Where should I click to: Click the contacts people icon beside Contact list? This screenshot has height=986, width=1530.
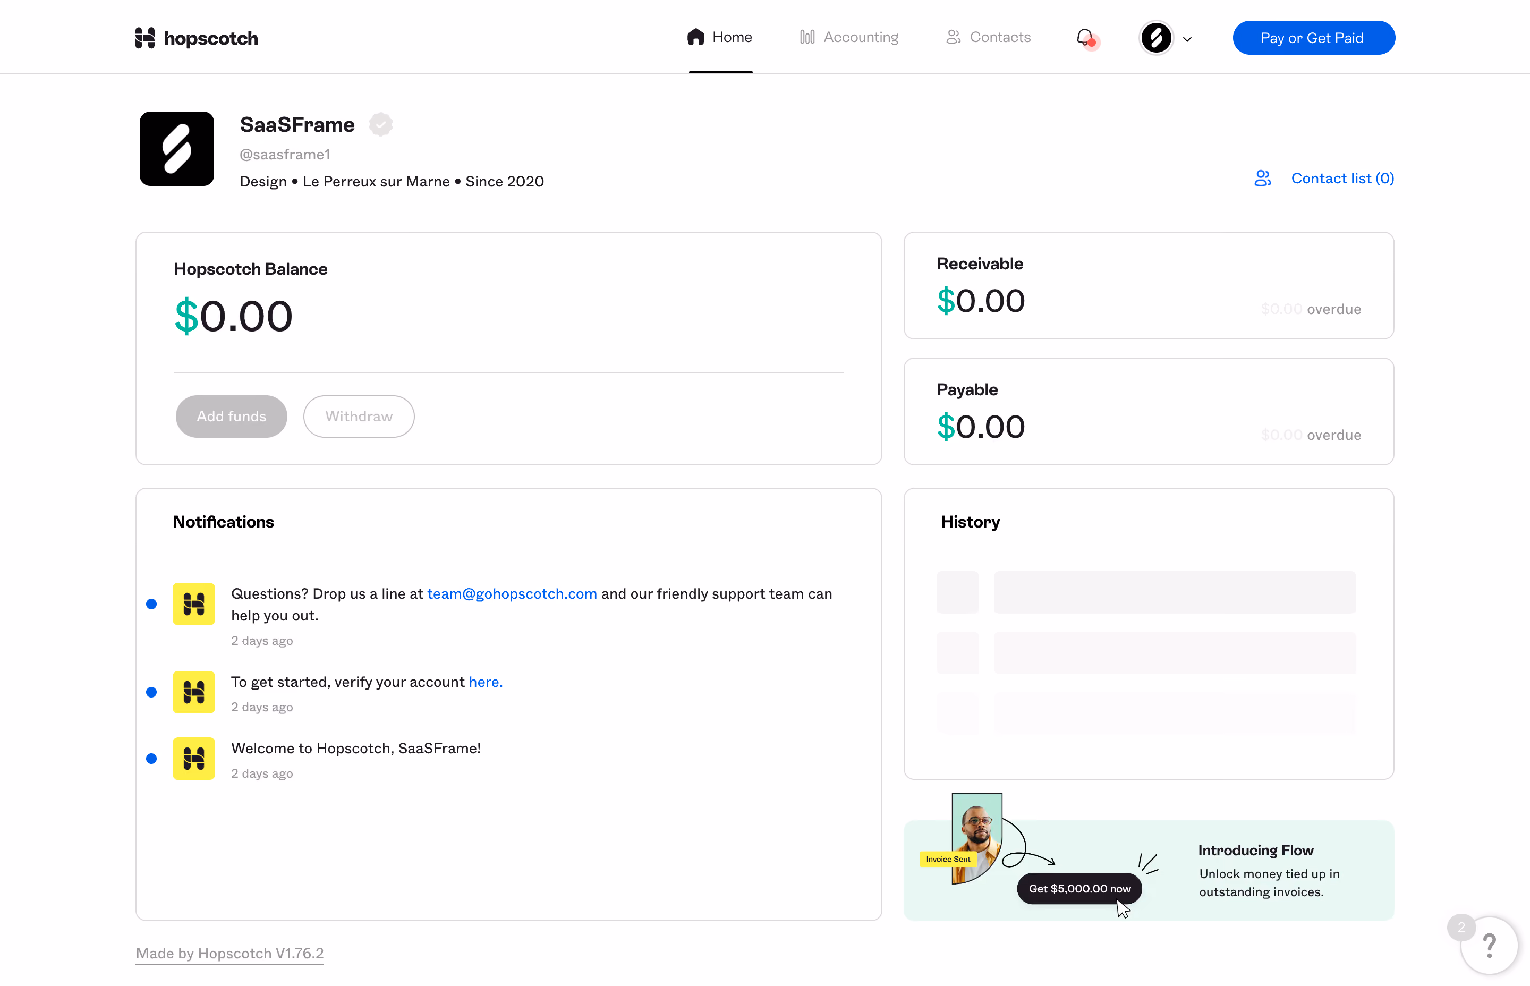pyautogui.click(x=1262, y=178)
